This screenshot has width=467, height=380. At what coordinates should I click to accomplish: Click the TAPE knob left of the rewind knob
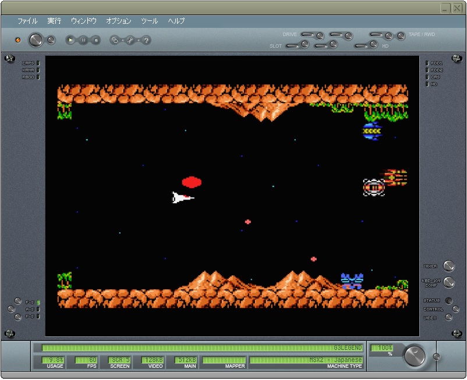pyautogui.click(x=388, y=36)
